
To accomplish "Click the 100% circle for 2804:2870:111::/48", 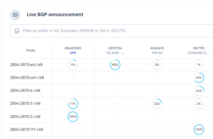I will pos(199,130).
